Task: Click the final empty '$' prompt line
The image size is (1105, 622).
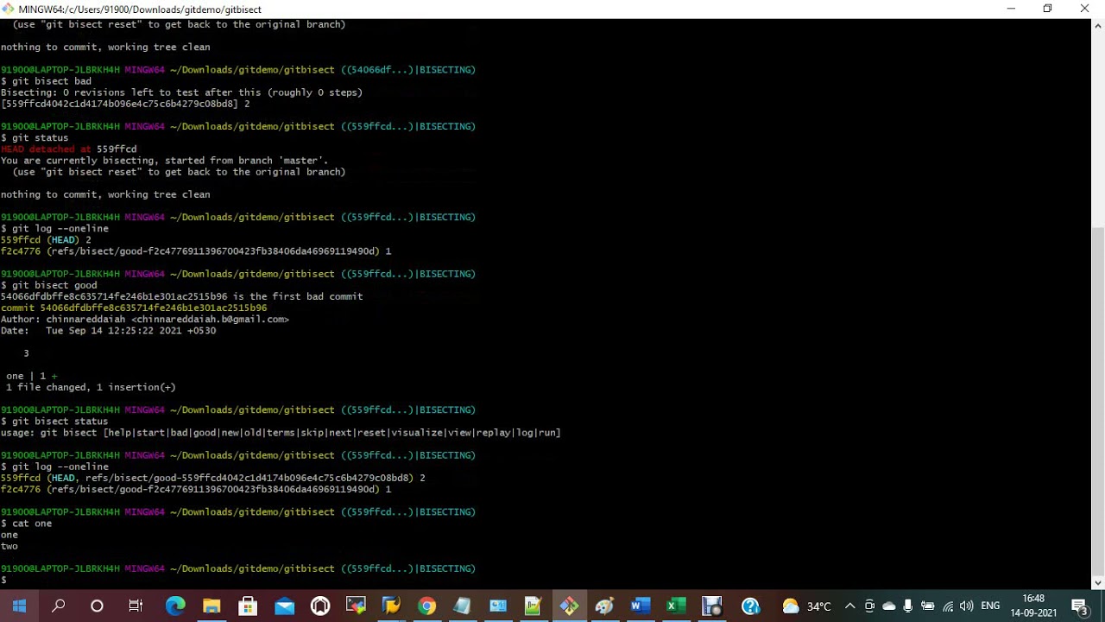Action: click(x=4, y=580)
